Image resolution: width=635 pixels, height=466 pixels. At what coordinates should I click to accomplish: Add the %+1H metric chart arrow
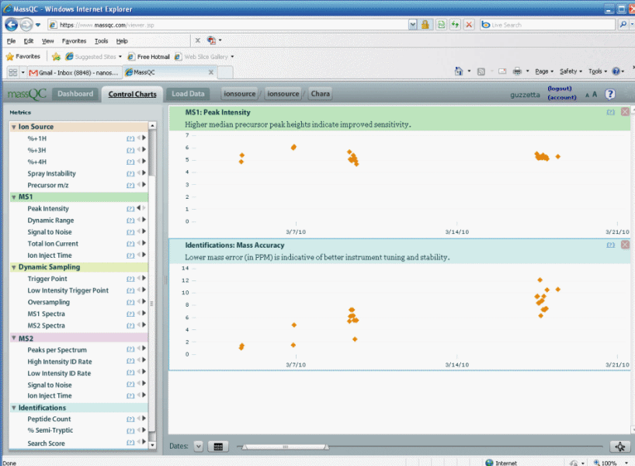[x=144, y=137]
